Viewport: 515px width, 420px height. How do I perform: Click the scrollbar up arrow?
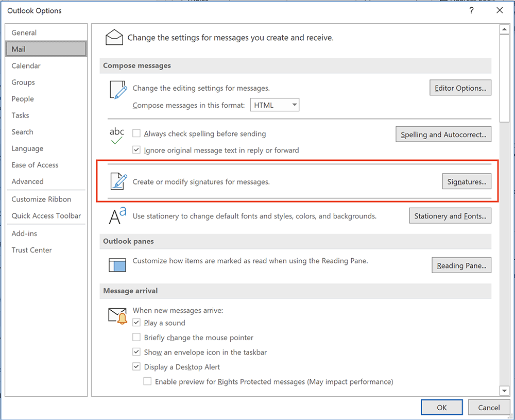click(505, 29)
